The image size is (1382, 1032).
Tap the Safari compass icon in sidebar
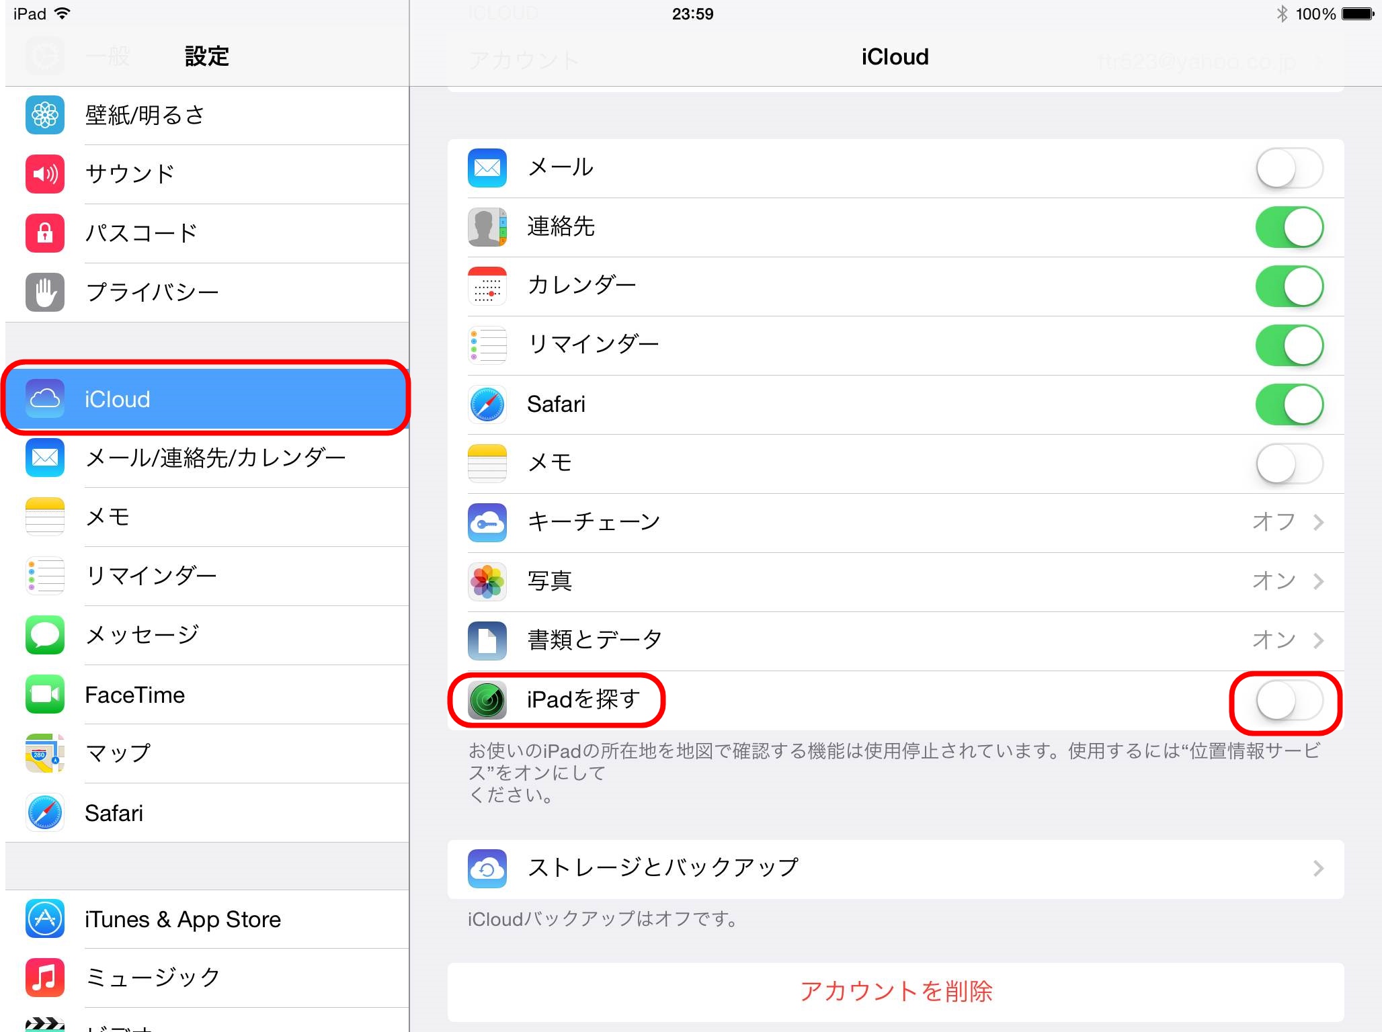coord(45,812)
